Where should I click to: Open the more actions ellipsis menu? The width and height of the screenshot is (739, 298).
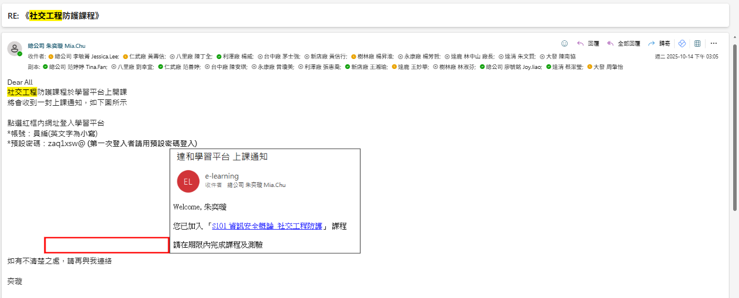713,43
